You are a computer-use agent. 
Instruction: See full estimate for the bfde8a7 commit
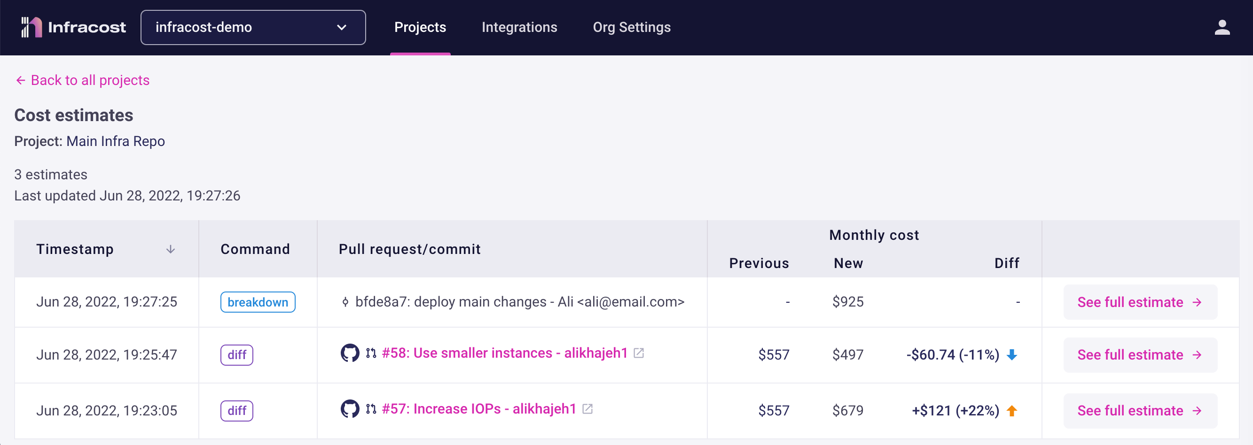[x=1140, y=302]
